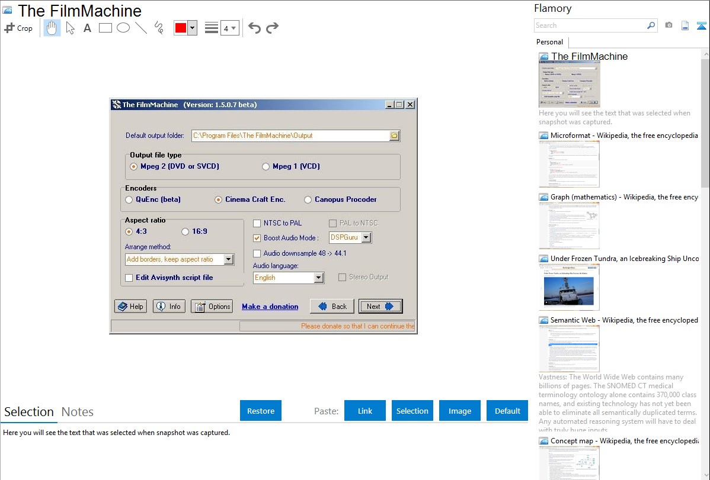The image size is (710, 480).
Task: Activate the hand pan tool
Action: pos(52,28)
